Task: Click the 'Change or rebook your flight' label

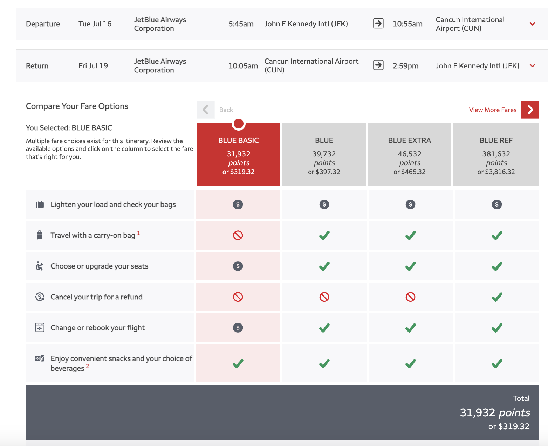Action: click(x=98, y=328)
